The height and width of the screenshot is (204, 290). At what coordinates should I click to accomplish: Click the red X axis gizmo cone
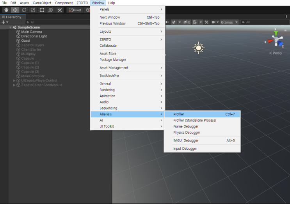pos(270,41)
